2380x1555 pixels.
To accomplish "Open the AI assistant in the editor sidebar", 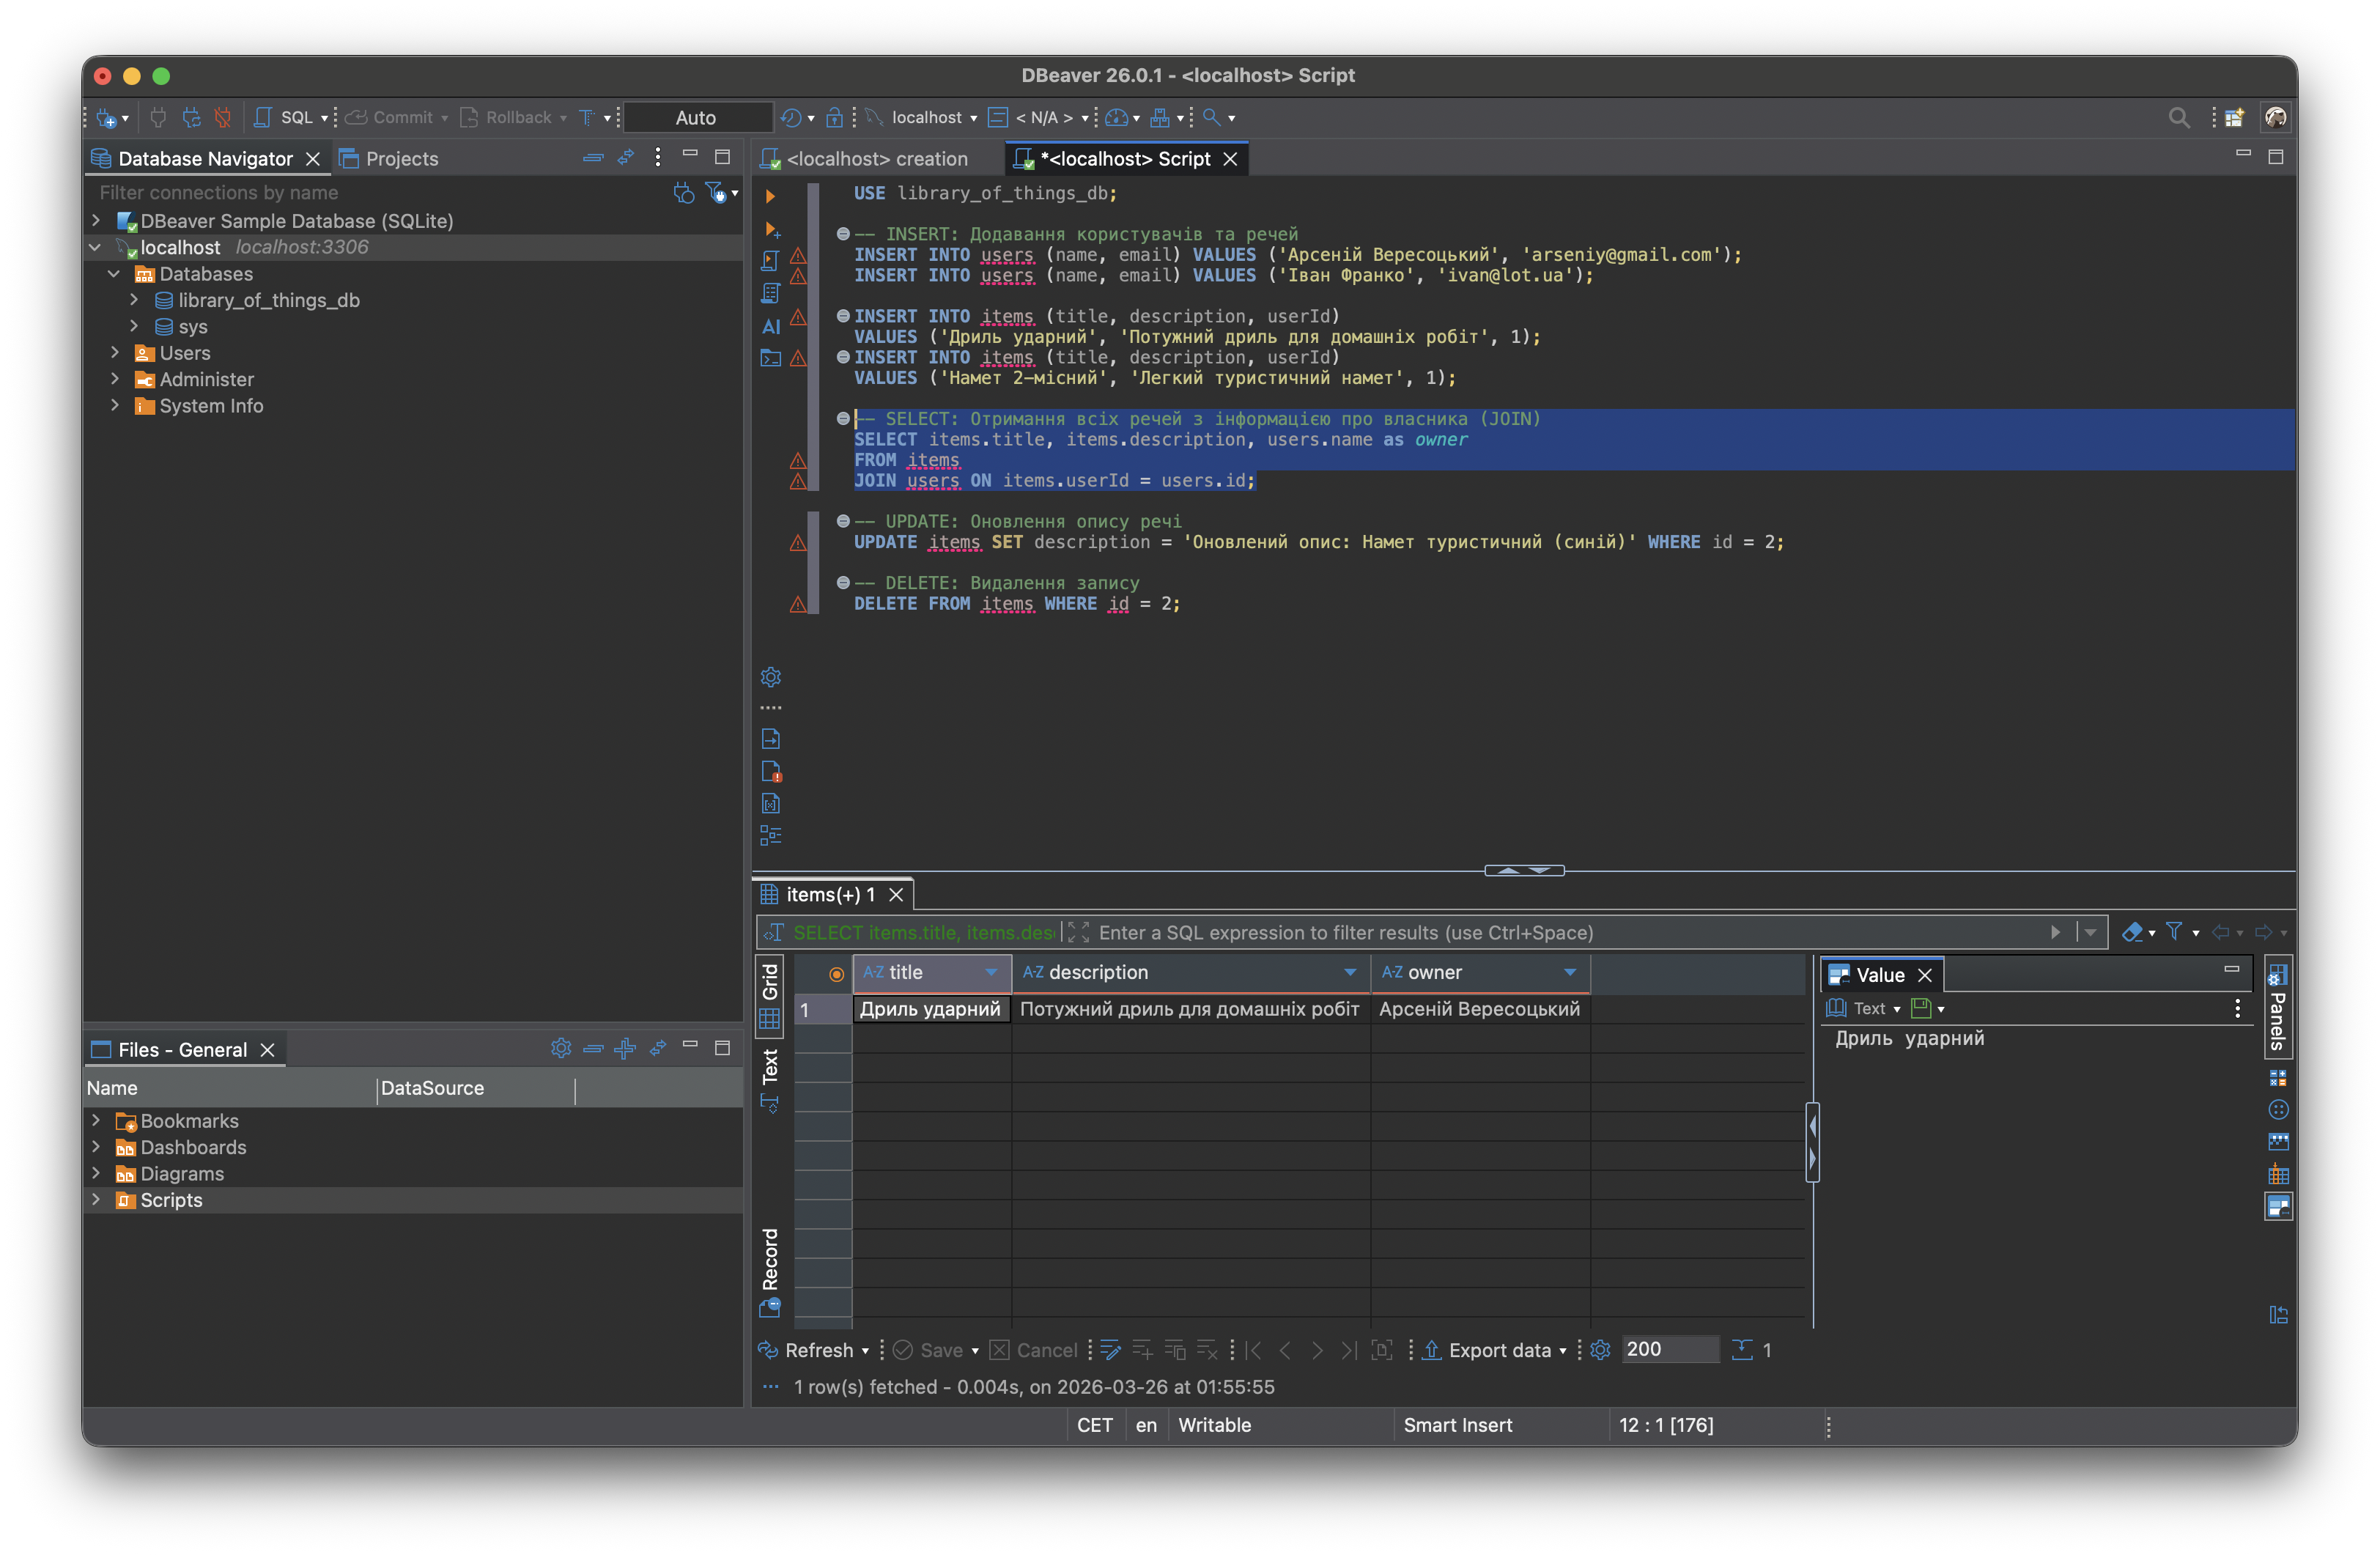I will coord(770,327).
